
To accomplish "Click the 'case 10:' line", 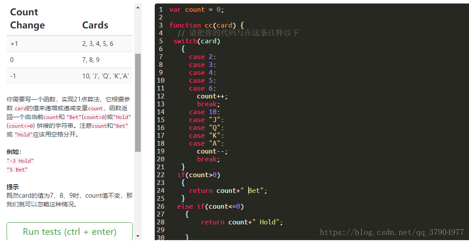I will pyautogui.click(x=205, y=112).
